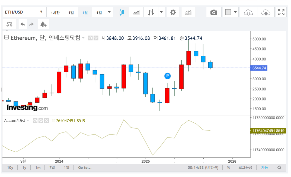291x177 pixels.
Task: Open the indicators chart icon
Action: pos(188,12)
